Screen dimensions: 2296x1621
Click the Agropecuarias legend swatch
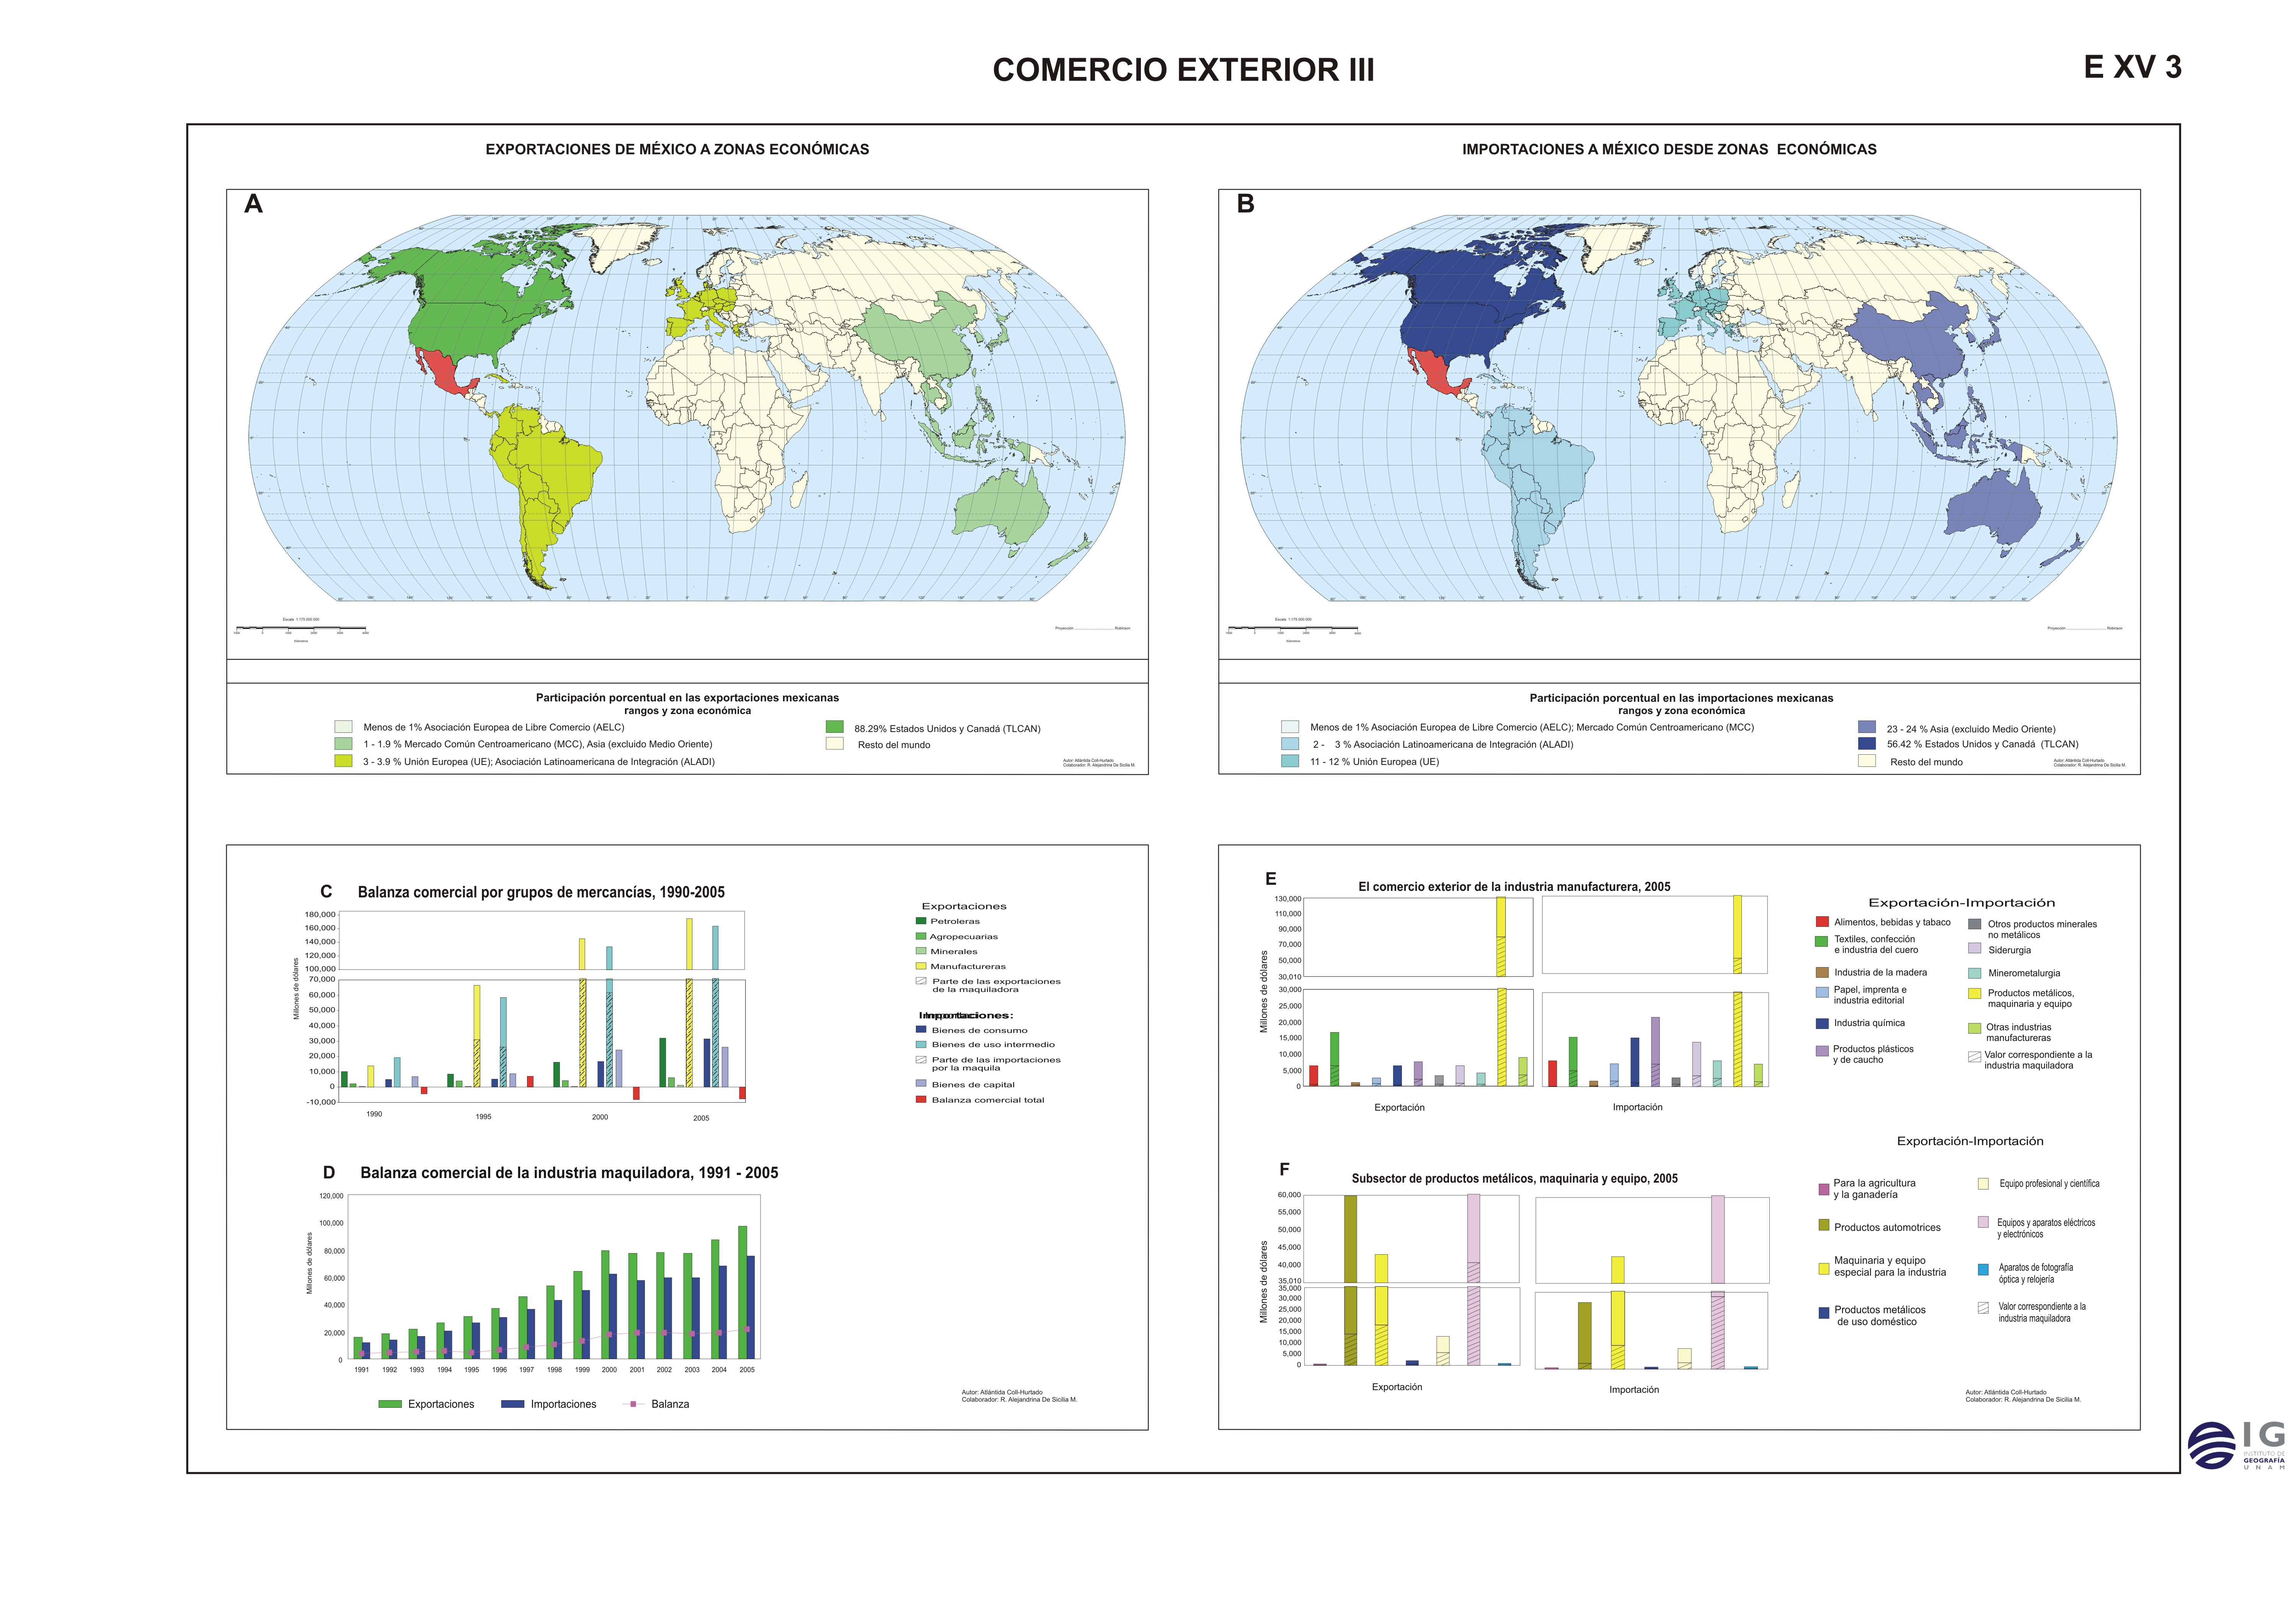click(921, 936)
